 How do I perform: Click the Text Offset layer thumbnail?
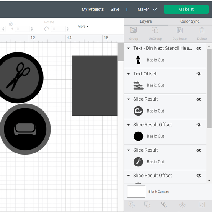click(138, 85)
